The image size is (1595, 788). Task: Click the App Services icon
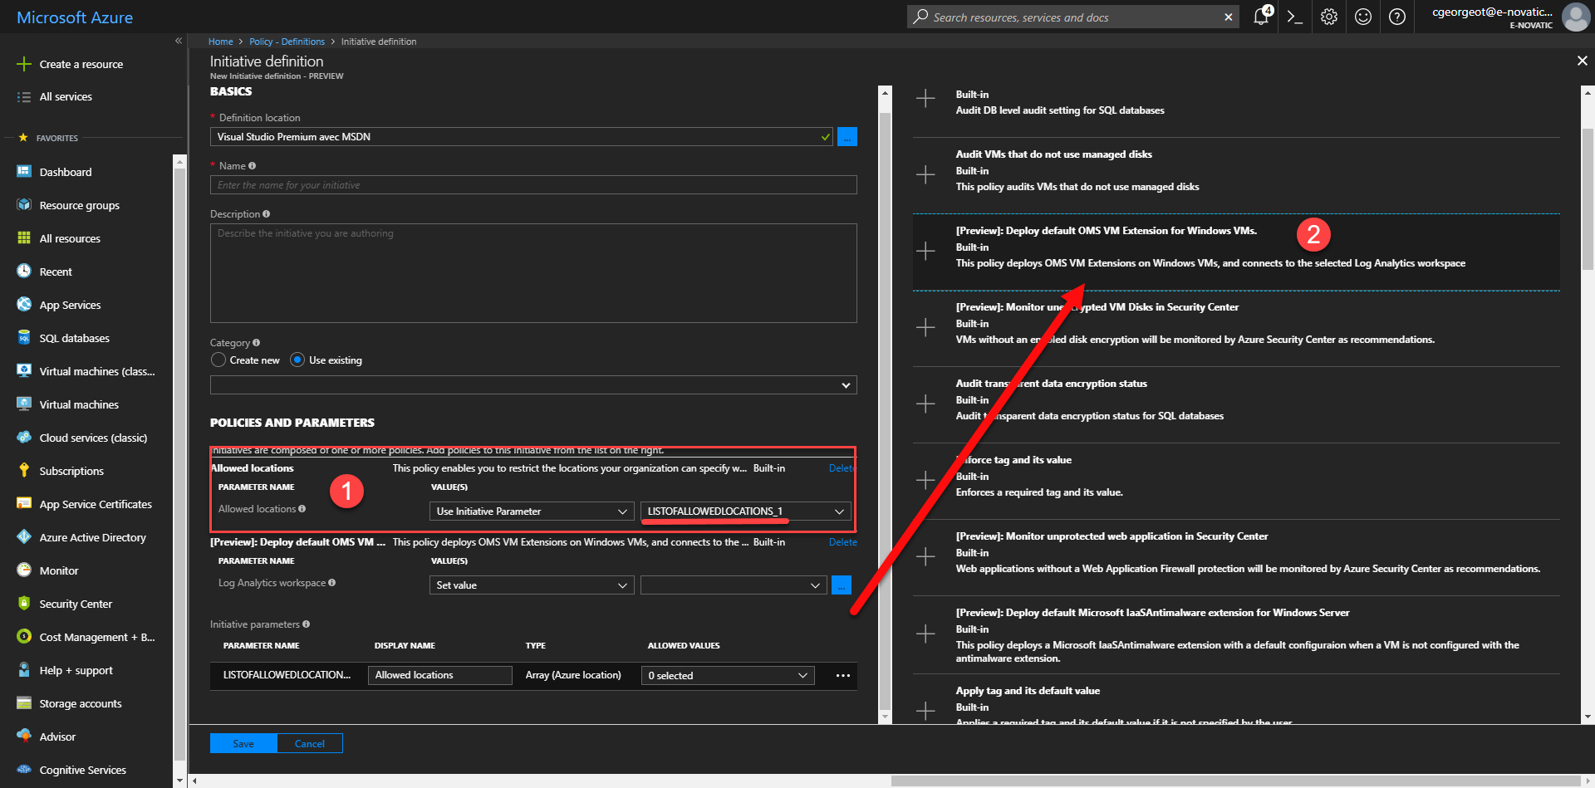(24, 304)
